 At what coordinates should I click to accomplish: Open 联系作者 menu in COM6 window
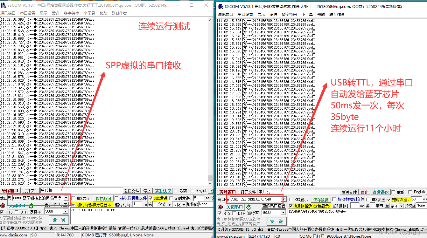[x=337, y=14]
